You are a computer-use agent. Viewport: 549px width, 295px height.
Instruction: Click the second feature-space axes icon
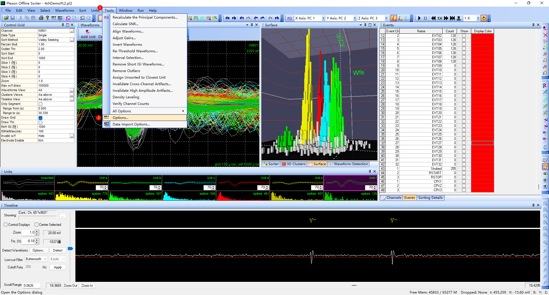coord(400,18)
